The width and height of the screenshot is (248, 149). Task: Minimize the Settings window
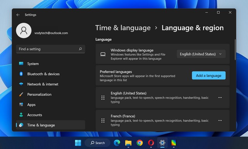point(207,12)
